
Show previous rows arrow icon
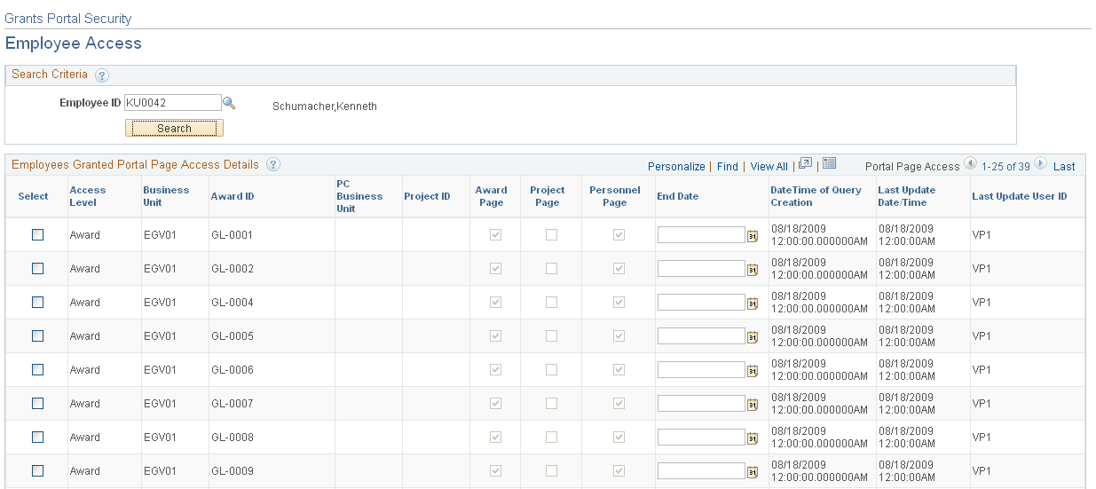pos(970,165)
